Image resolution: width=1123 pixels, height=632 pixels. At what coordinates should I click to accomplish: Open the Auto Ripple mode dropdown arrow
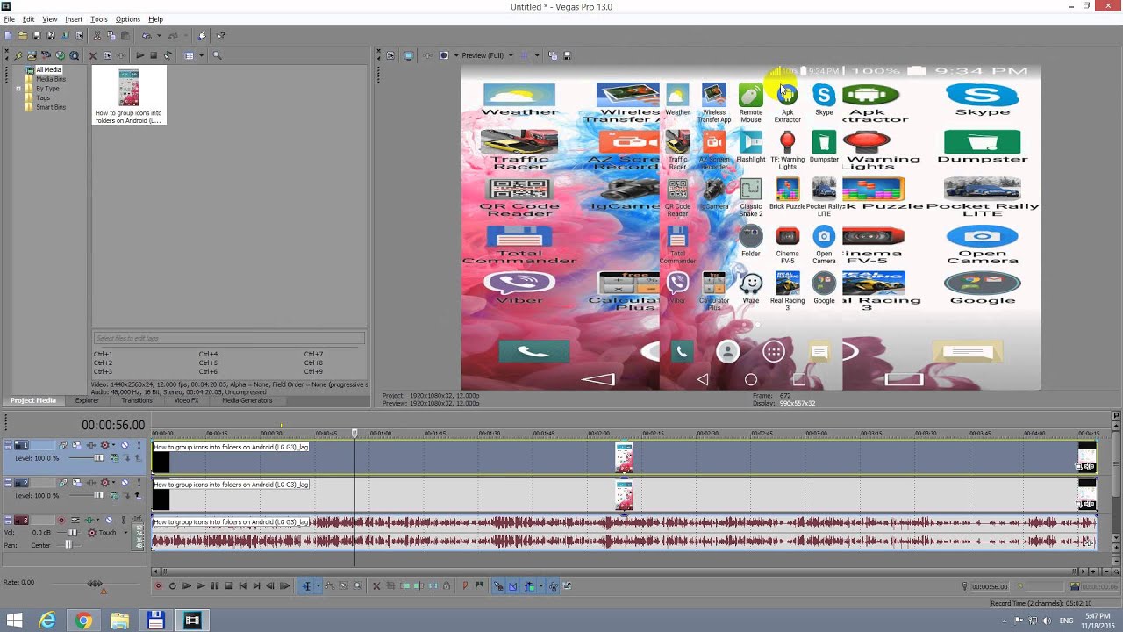(540, 585)
